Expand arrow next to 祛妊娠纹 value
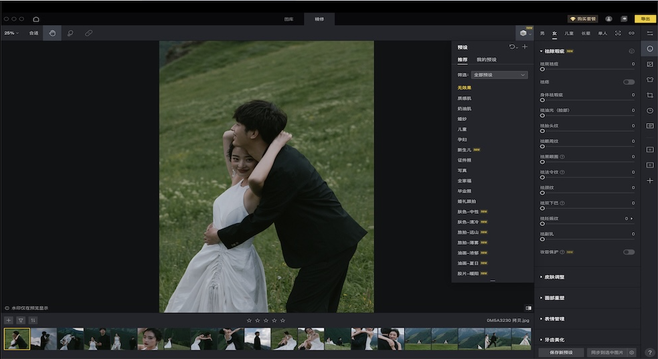 (x=632, y=219)
